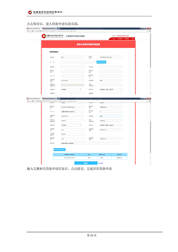Switch to the second tab in the lower browser
This screenshot has height=252, width=178.
(50, 99)
